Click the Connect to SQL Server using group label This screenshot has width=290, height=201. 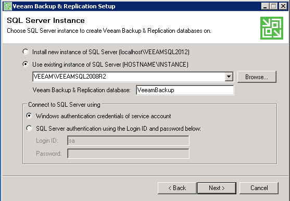[x=64, y=105]
